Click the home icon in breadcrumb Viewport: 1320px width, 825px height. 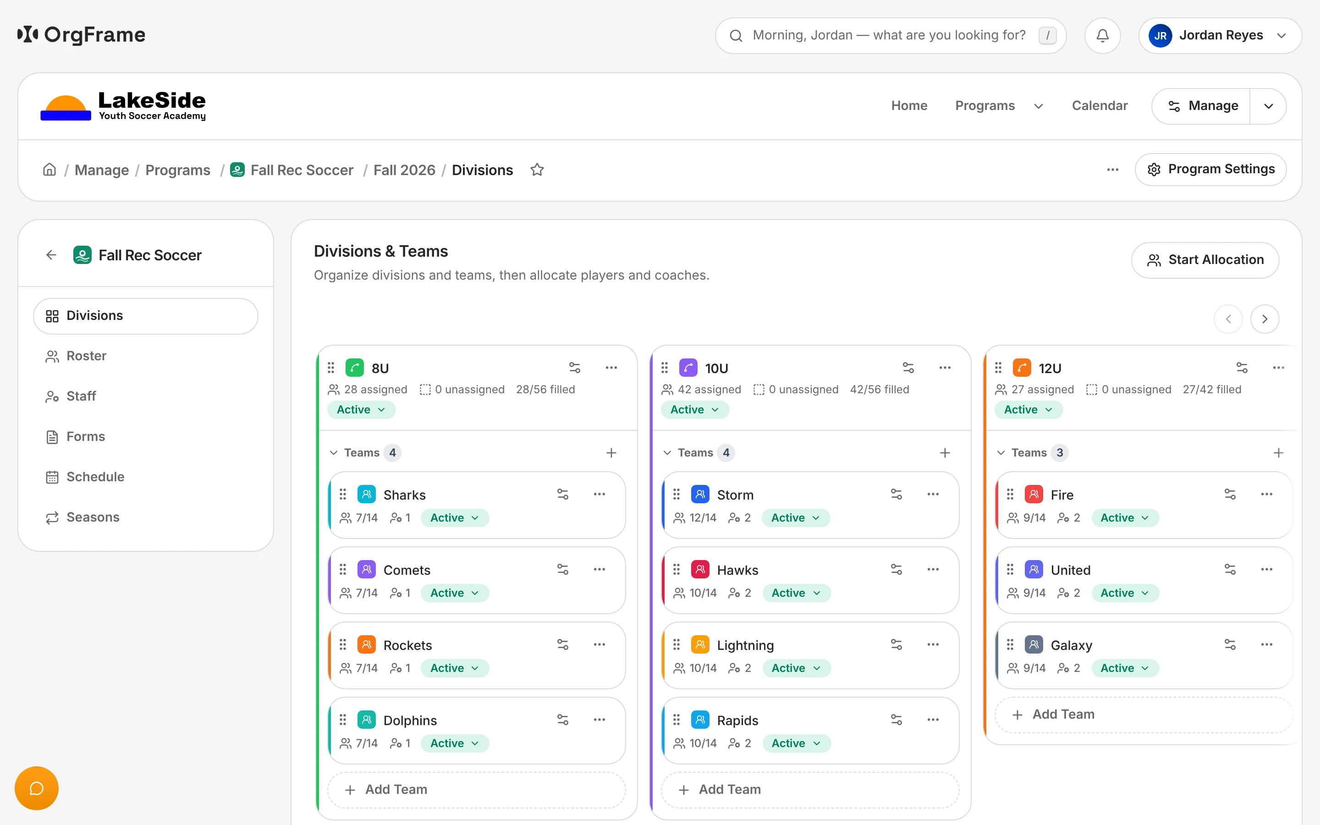tap(49, 170)
